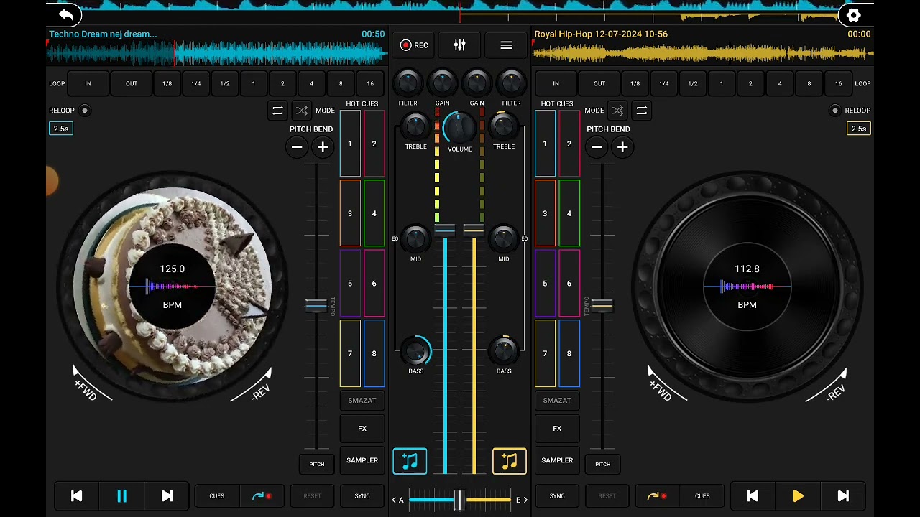920x517 pixels.
Task: Set right deck loop OUT point
Action: point(599,83)
